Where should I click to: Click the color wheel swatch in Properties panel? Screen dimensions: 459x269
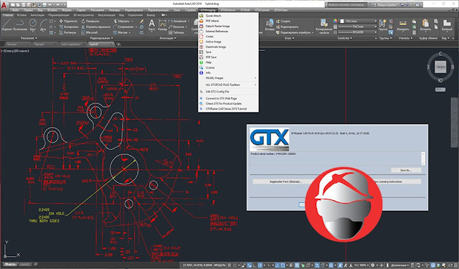[x=336, y=21]
